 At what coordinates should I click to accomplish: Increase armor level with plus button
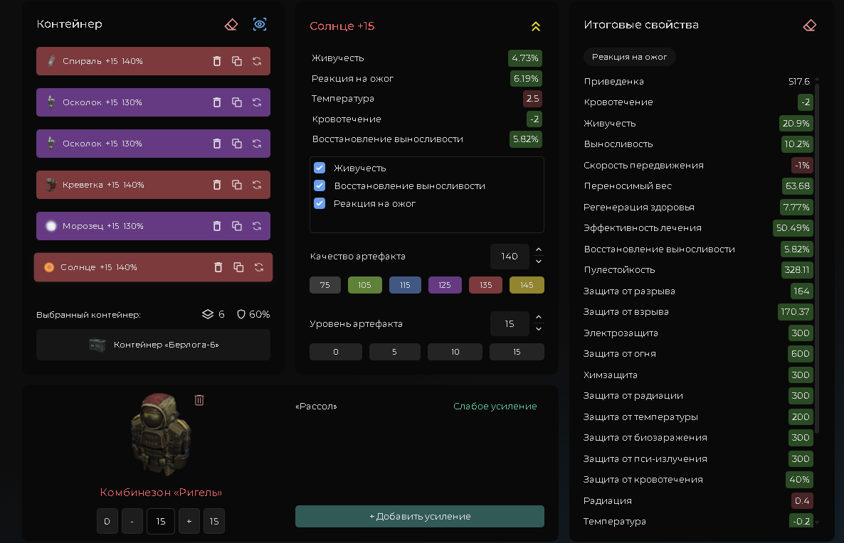click(189, 522)
